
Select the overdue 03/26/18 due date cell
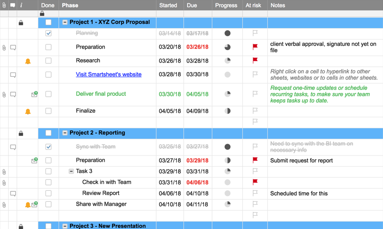coord(198,47)
